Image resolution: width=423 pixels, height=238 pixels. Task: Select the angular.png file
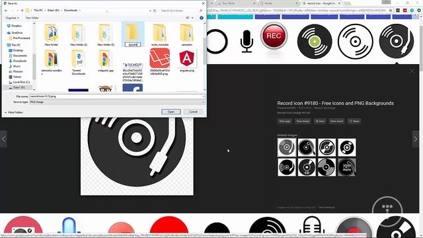click(186, 61)
